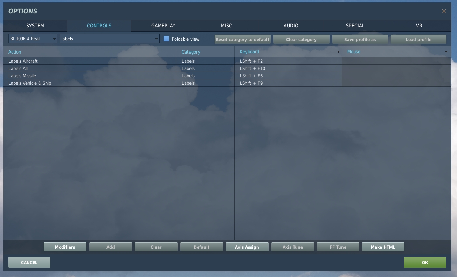Switch to the SPECIAL tab
Viewport: 457px width, 277px height.
pyautogui.click(x=355, y=26)
